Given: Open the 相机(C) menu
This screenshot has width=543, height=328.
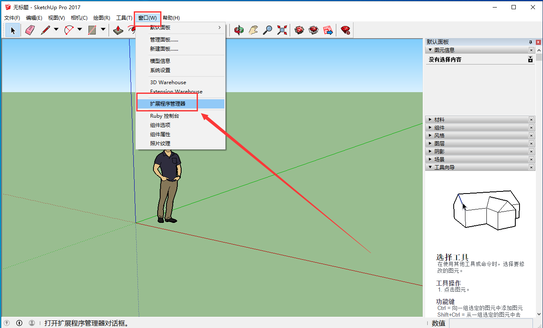Looking at the screenshot, I should 79,18.
